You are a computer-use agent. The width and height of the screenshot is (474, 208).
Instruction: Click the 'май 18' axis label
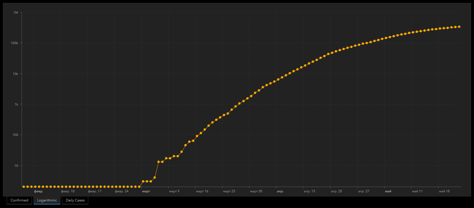[444, 191]
